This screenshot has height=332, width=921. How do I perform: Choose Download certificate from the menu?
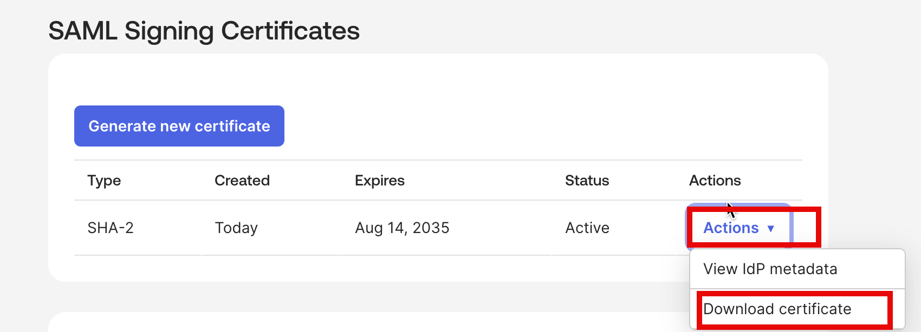777,309
